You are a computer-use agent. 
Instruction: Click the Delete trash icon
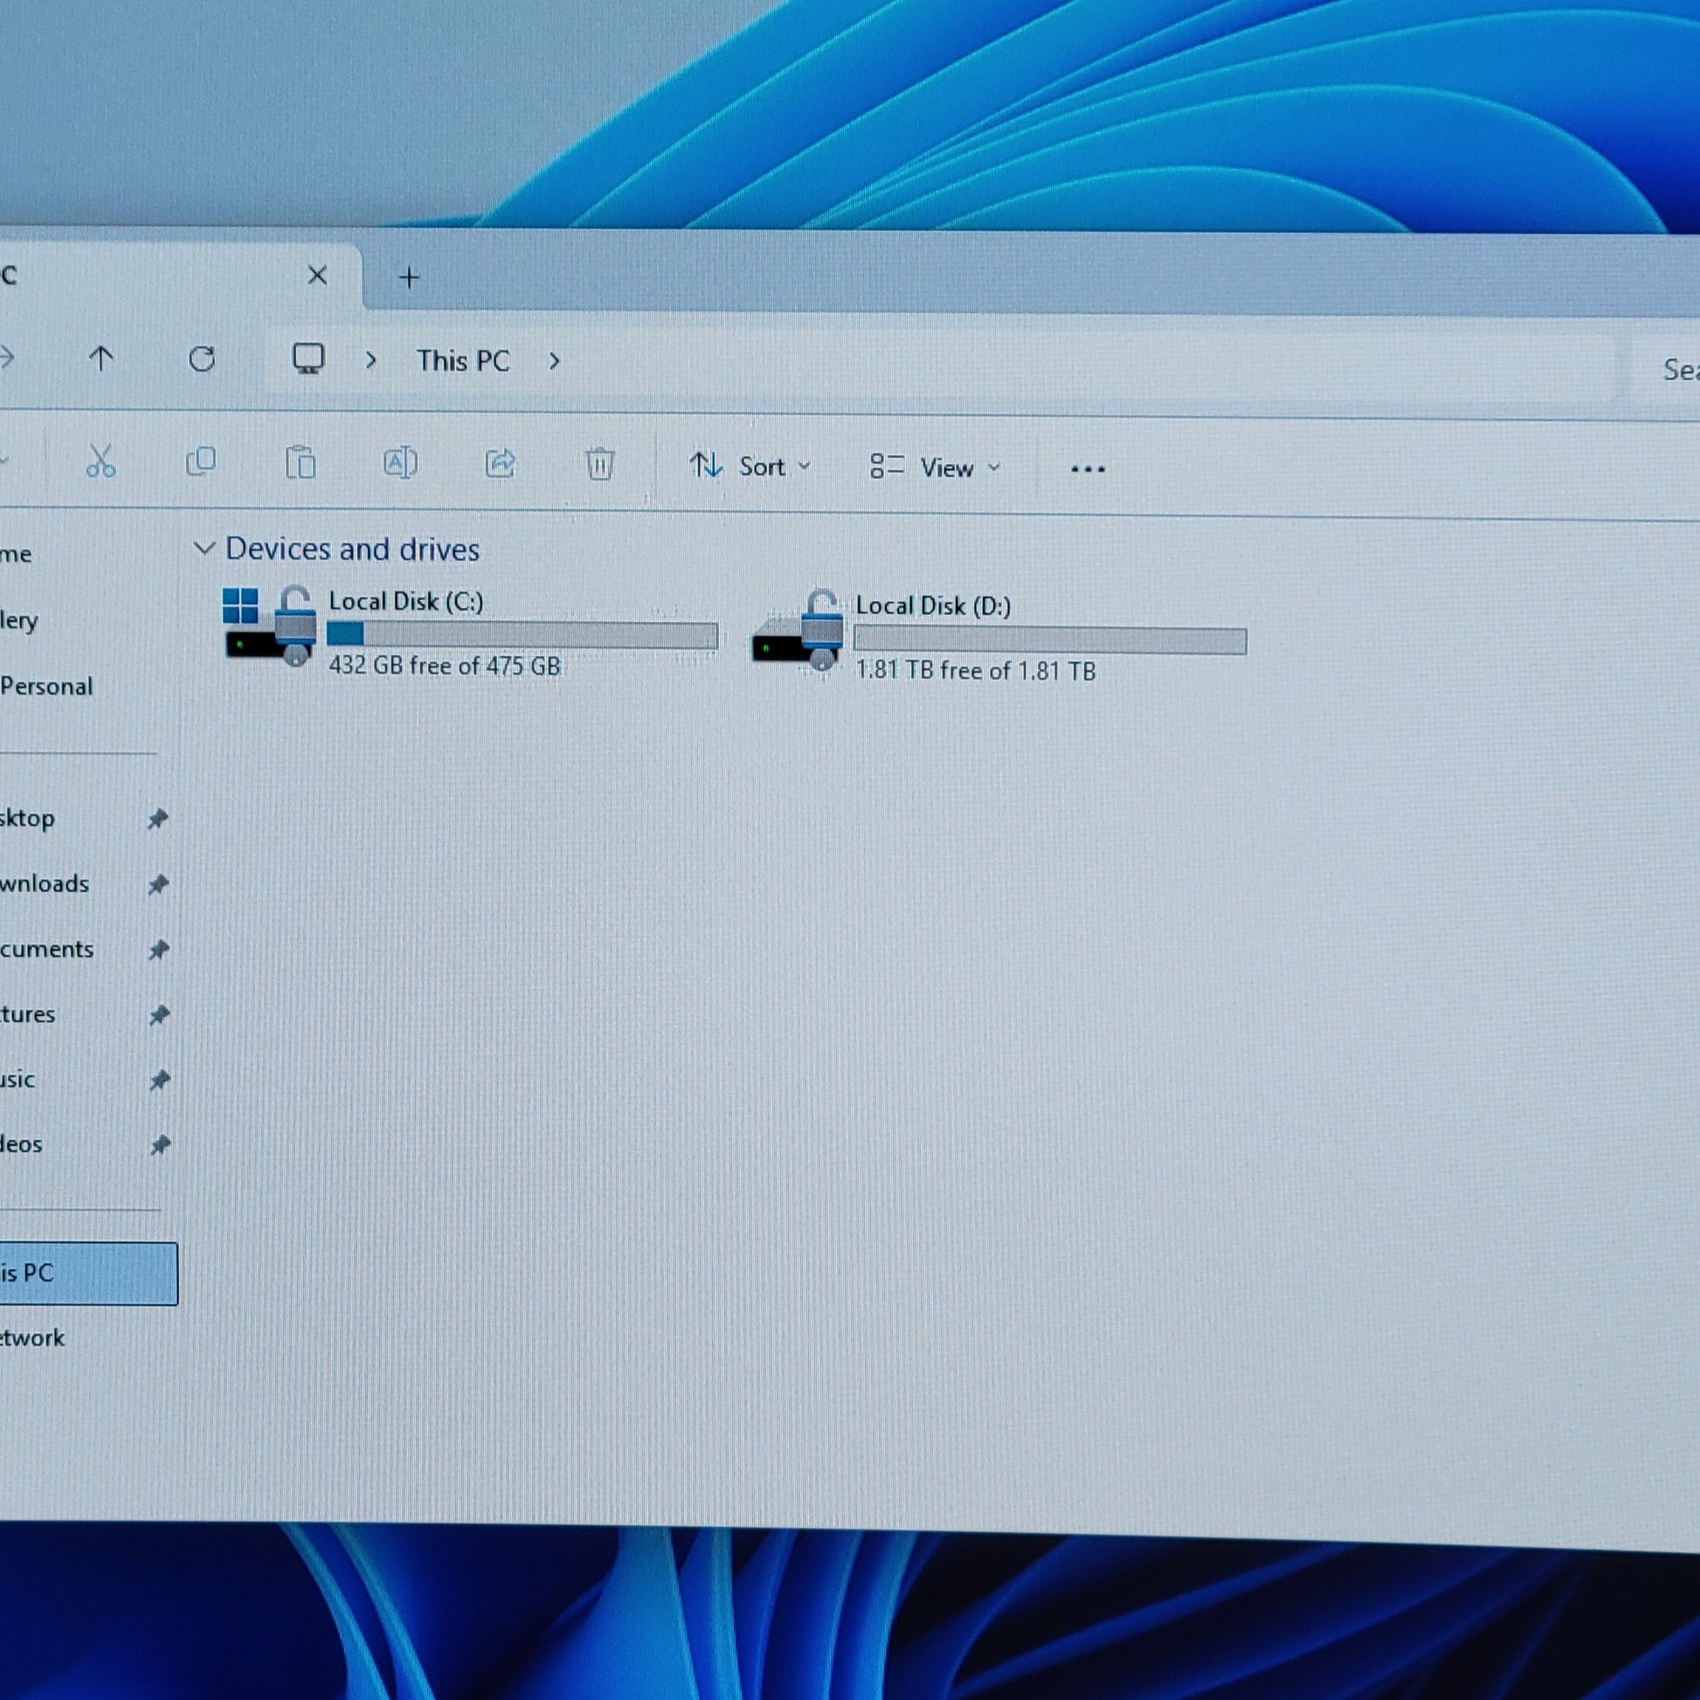click(599, 464)
